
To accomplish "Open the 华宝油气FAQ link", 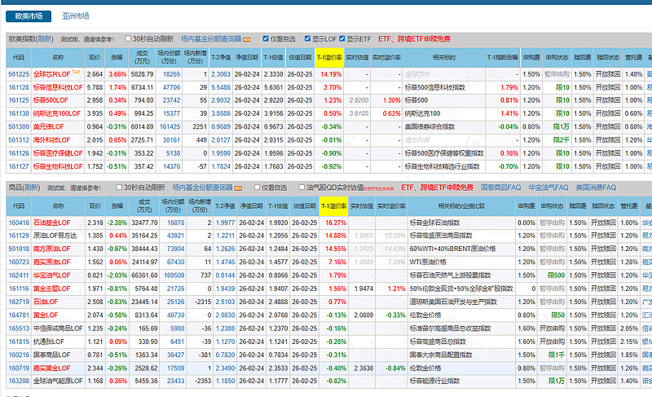I will pyautogui.click(x=549, y=187).
